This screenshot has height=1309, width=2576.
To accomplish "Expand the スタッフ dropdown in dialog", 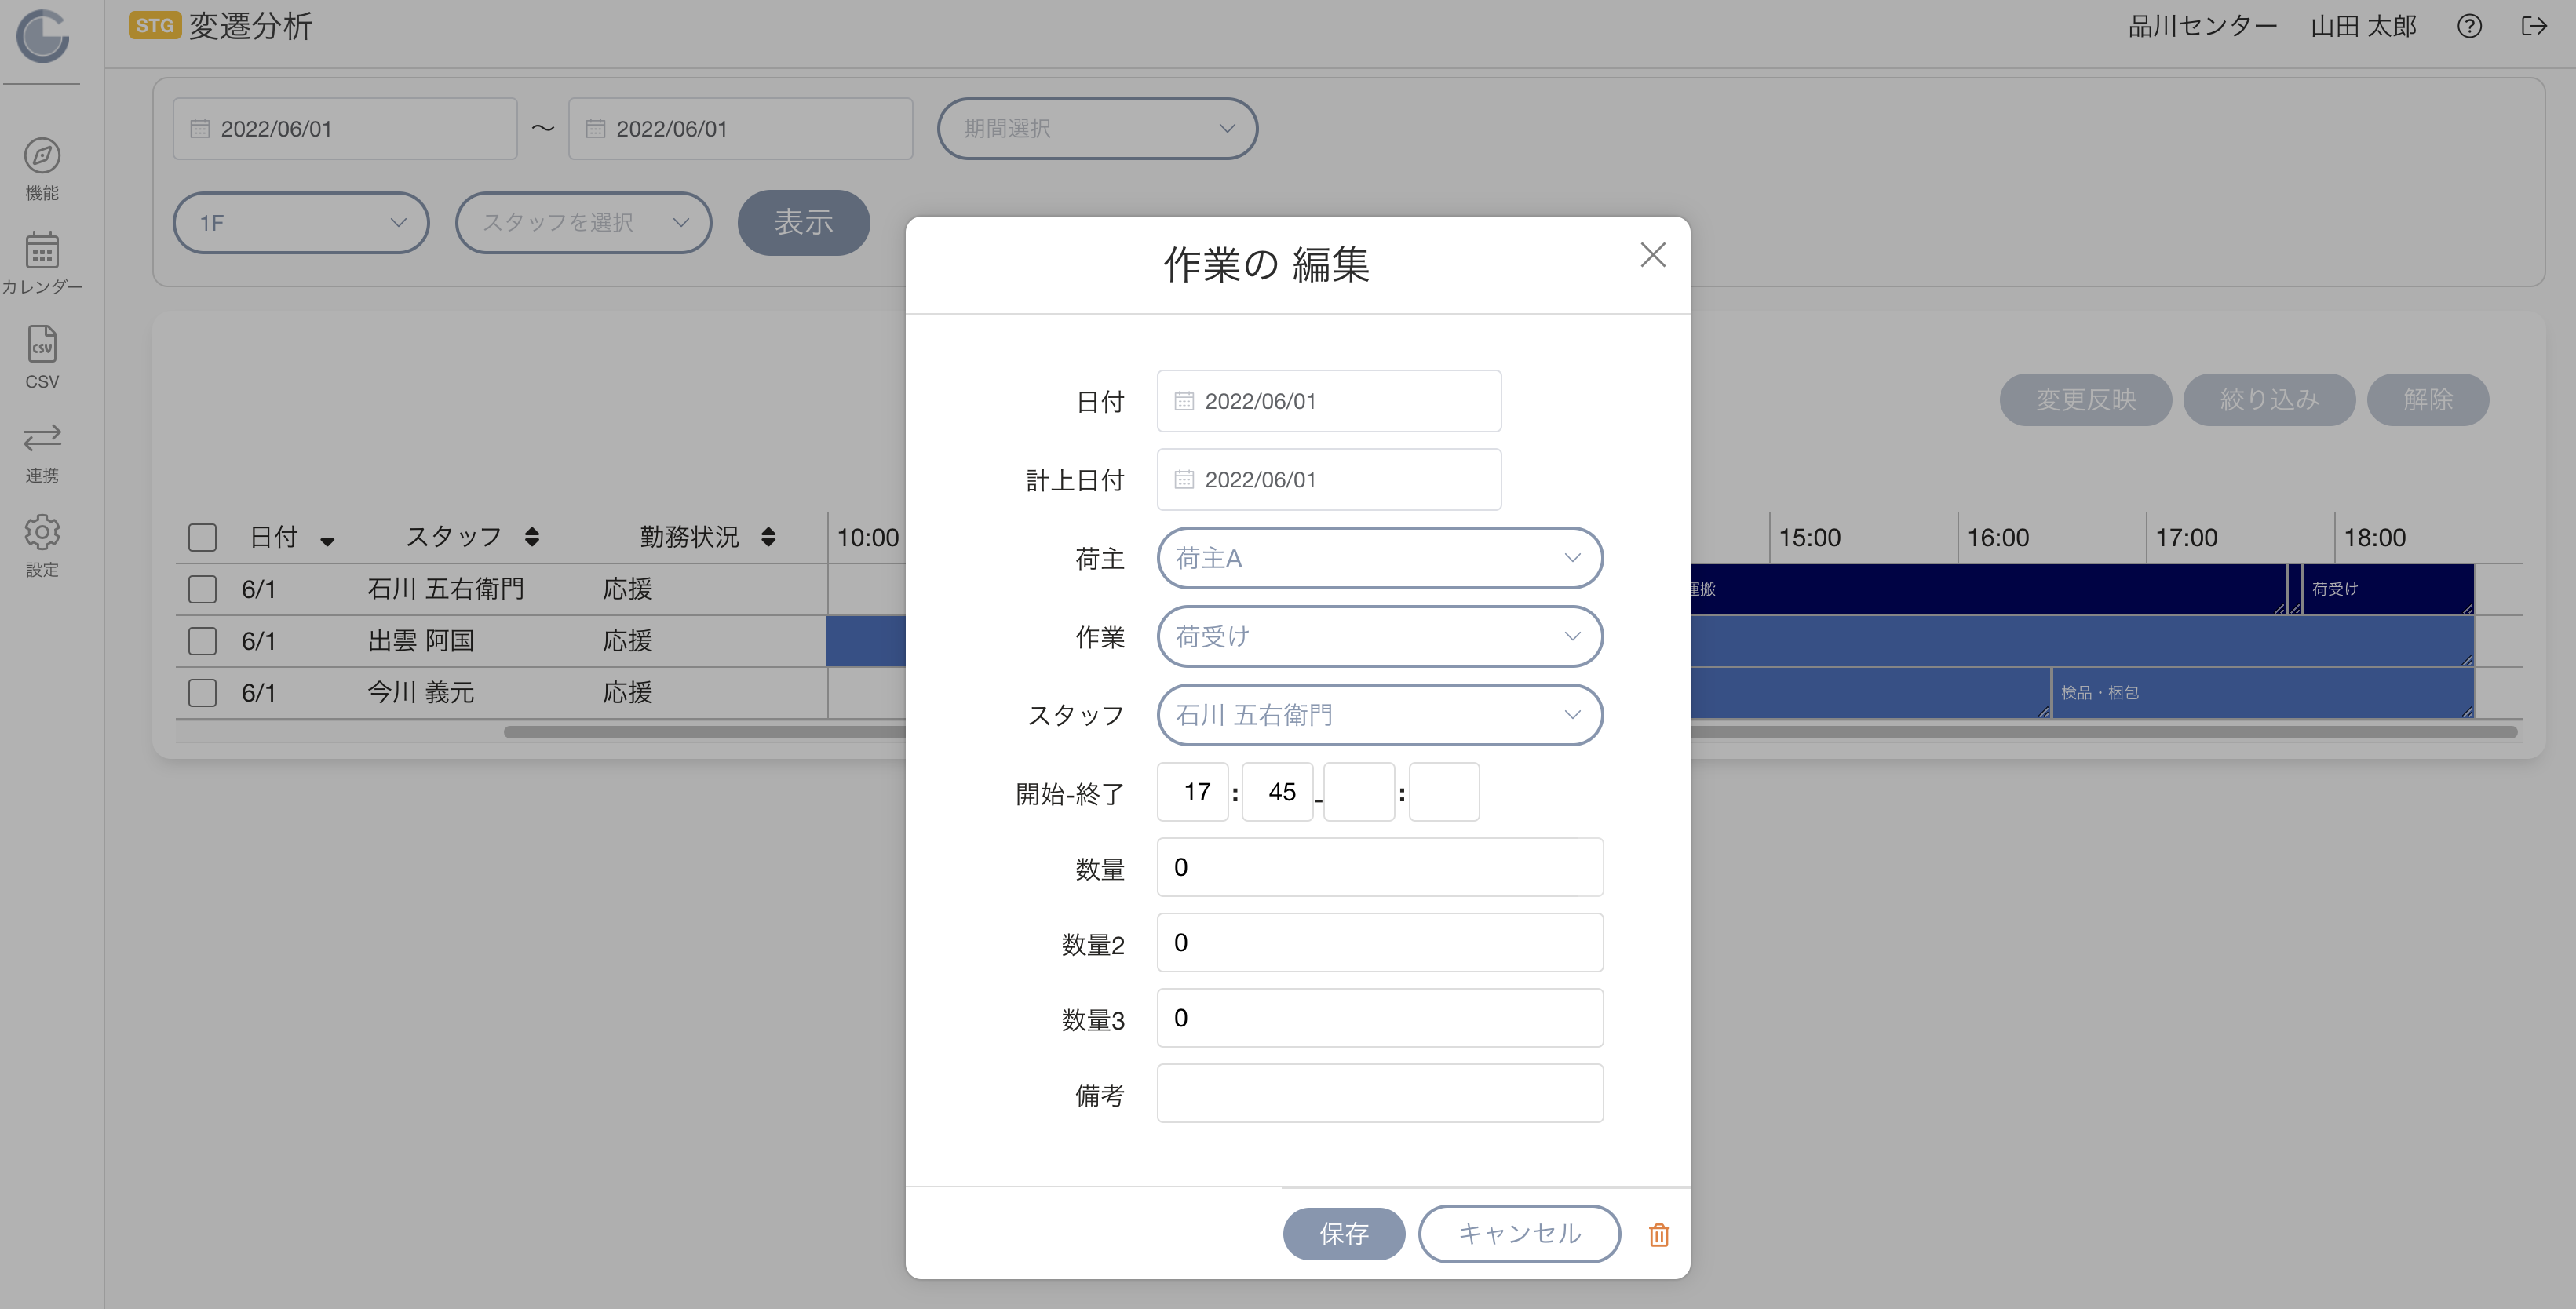I will 1379,715.
